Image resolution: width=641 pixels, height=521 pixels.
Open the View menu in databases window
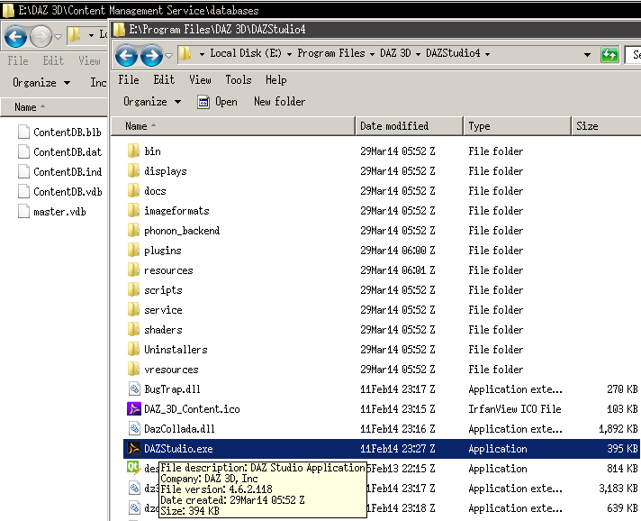click(x=89, y=60)
